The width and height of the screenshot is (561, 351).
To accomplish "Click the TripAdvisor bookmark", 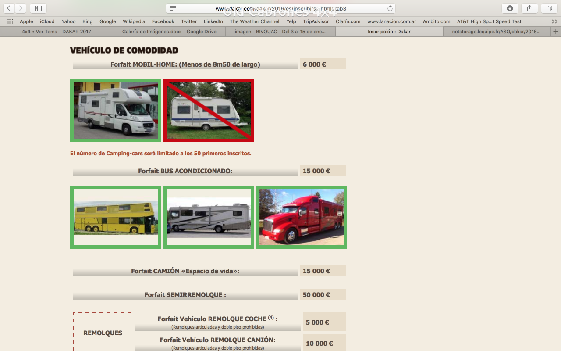I will tap(316, 21).
